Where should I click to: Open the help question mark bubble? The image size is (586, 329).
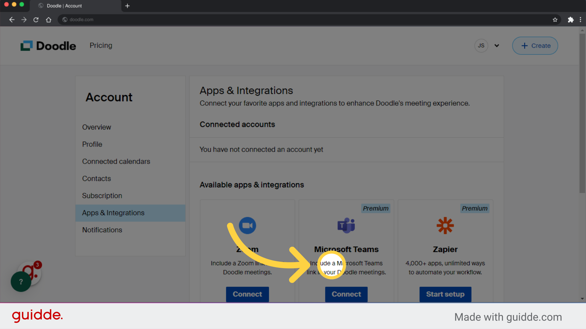(20, 281)
